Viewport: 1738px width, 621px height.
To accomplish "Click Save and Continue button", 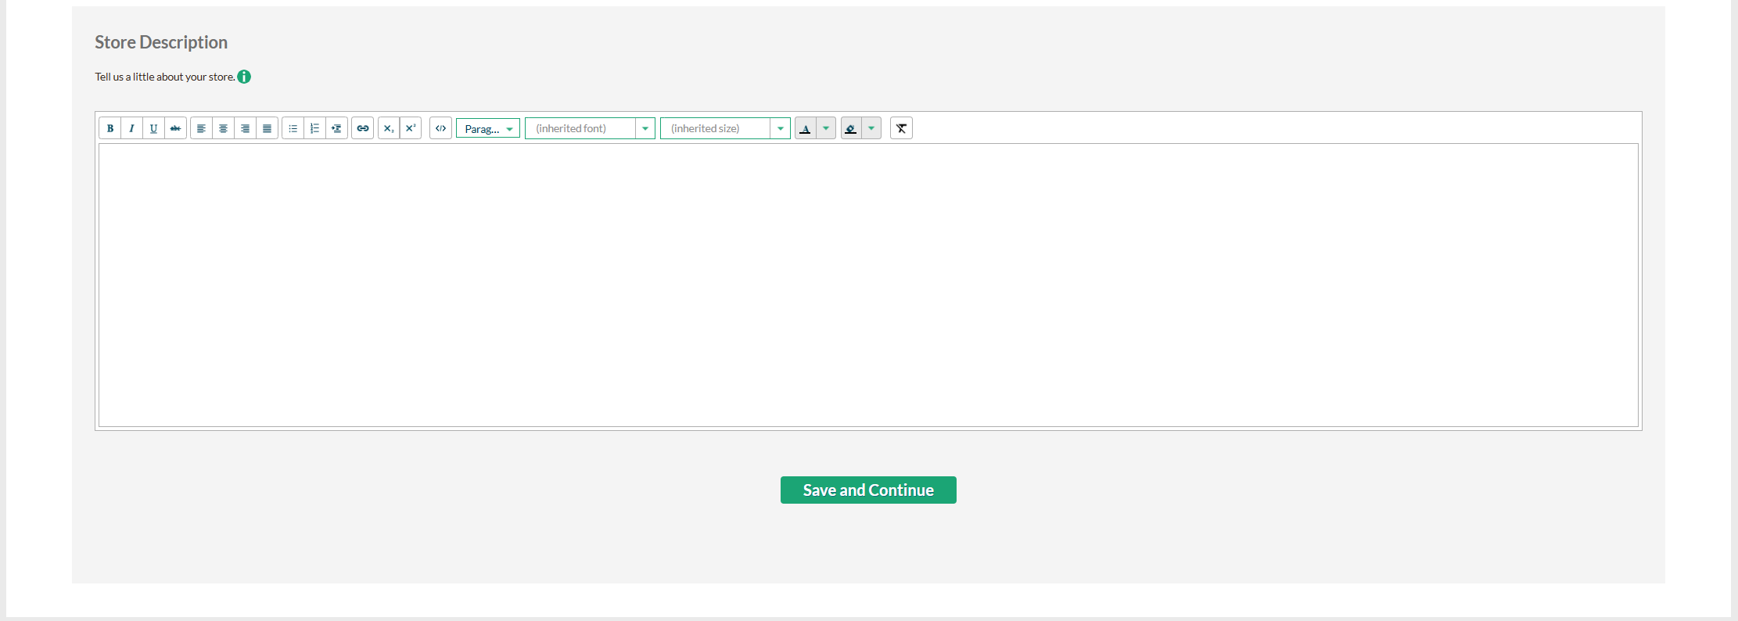I will pos(868,490).
